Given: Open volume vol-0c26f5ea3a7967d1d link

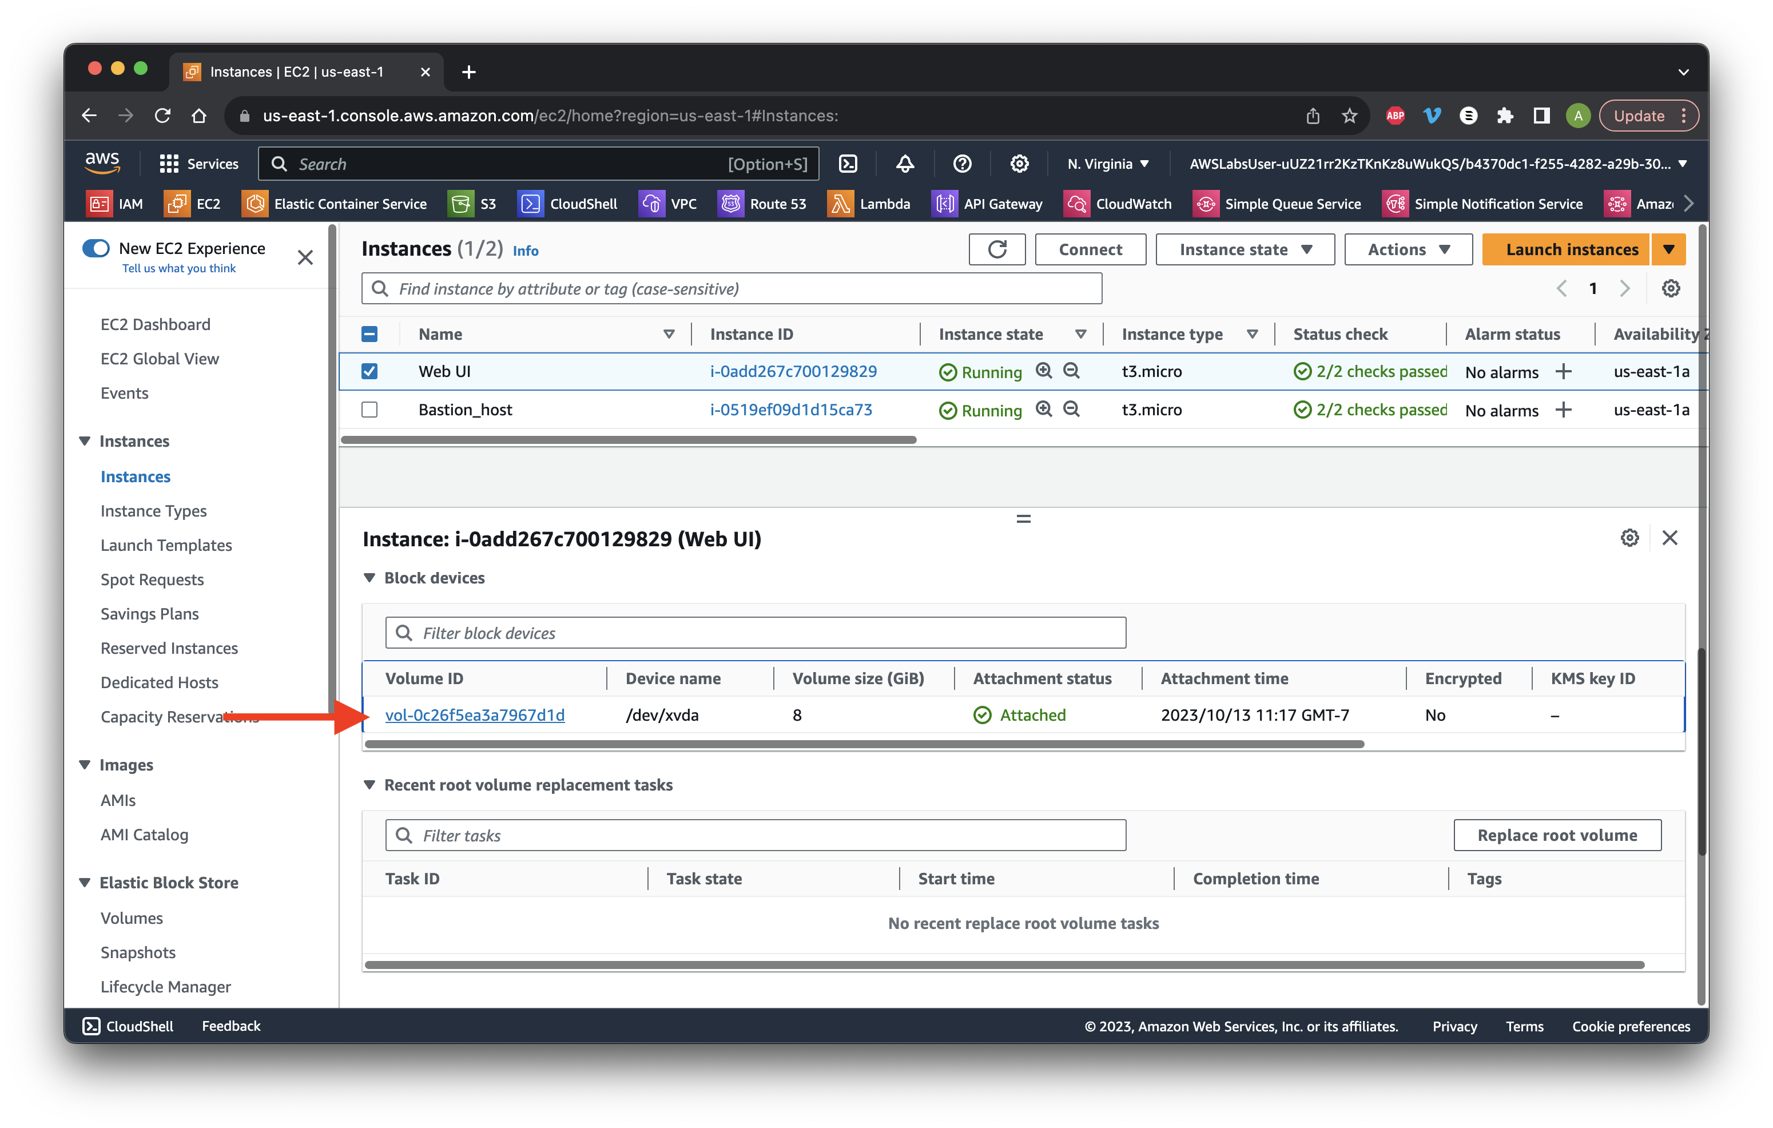Looking at the screenshot, I should (475, 715).
